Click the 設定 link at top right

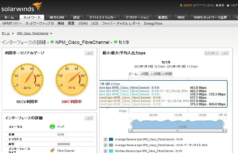pyautogui.click(x=221, y=5)
